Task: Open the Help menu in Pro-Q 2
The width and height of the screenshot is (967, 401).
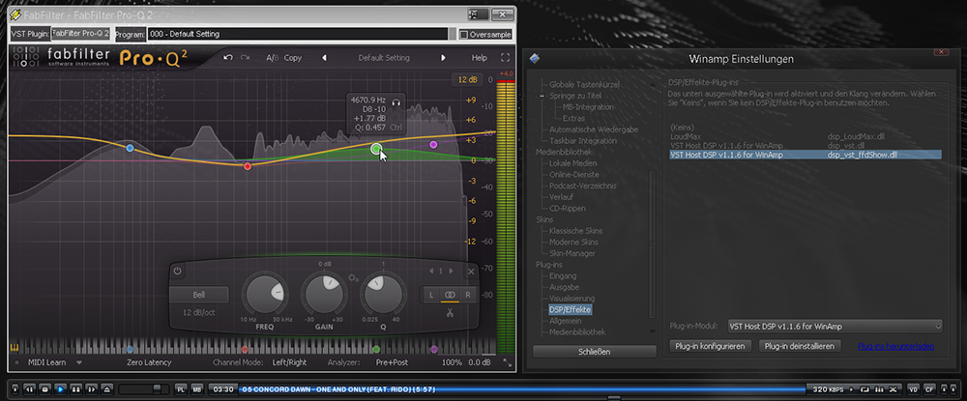Action: [480, 58]
